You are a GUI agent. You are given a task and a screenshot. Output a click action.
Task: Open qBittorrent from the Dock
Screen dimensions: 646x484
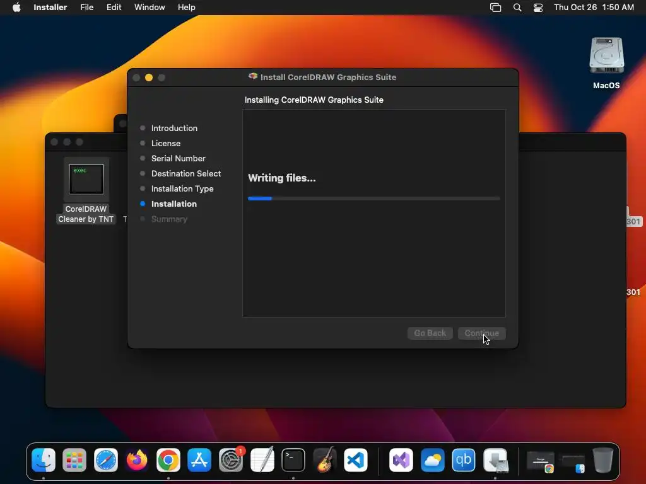coord(464,460)
